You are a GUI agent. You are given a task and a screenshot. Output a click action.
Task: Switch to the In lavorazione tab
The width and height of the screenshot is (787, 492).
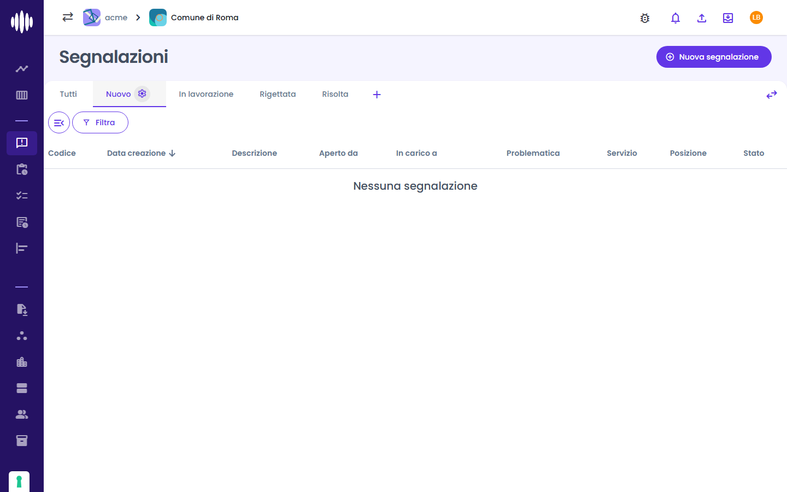[x=206, y=94]
